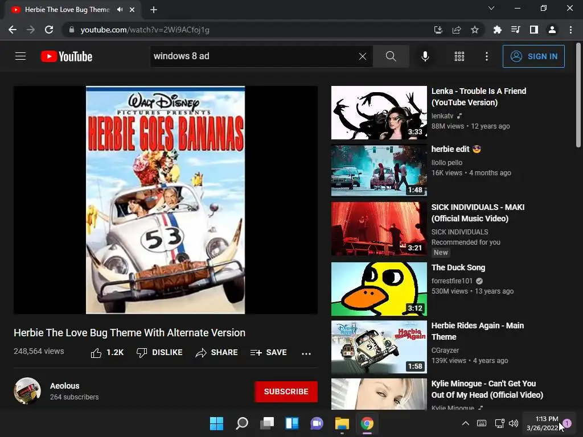
Task: Open The Duck Song video thumbnail
Action: (x=379, y=289)
